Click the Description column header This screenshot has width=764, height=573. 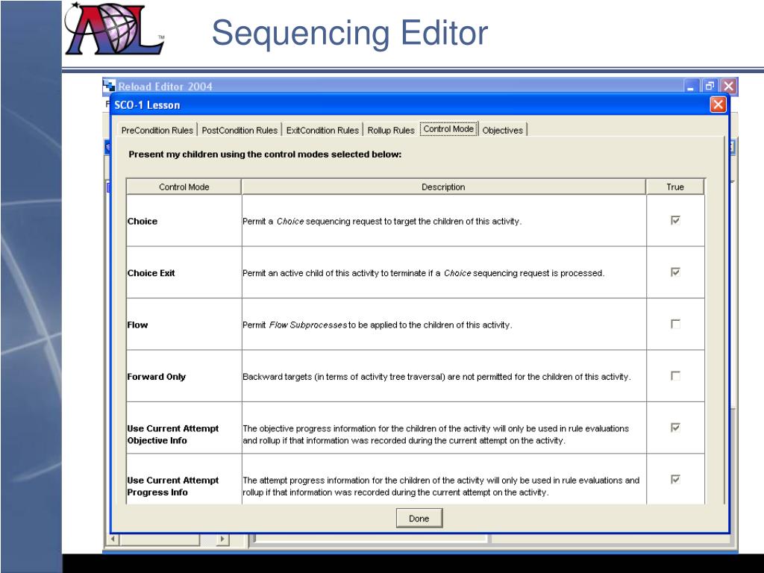(443, 187)
